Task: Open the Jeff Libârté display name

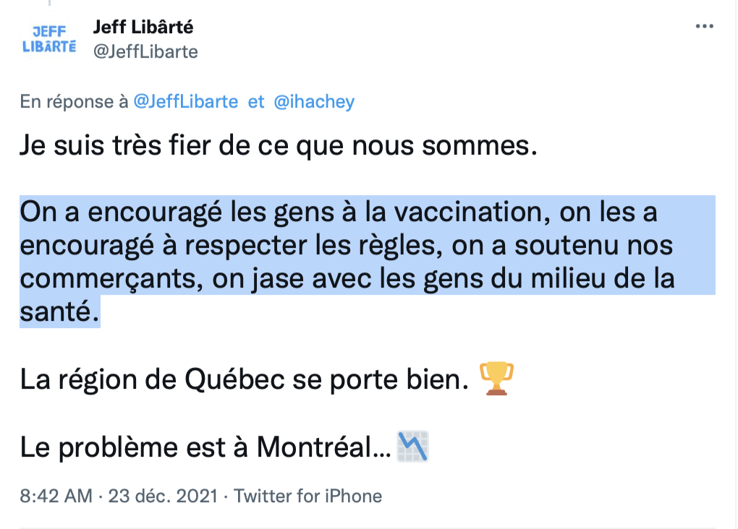Action: click(143, 27)
